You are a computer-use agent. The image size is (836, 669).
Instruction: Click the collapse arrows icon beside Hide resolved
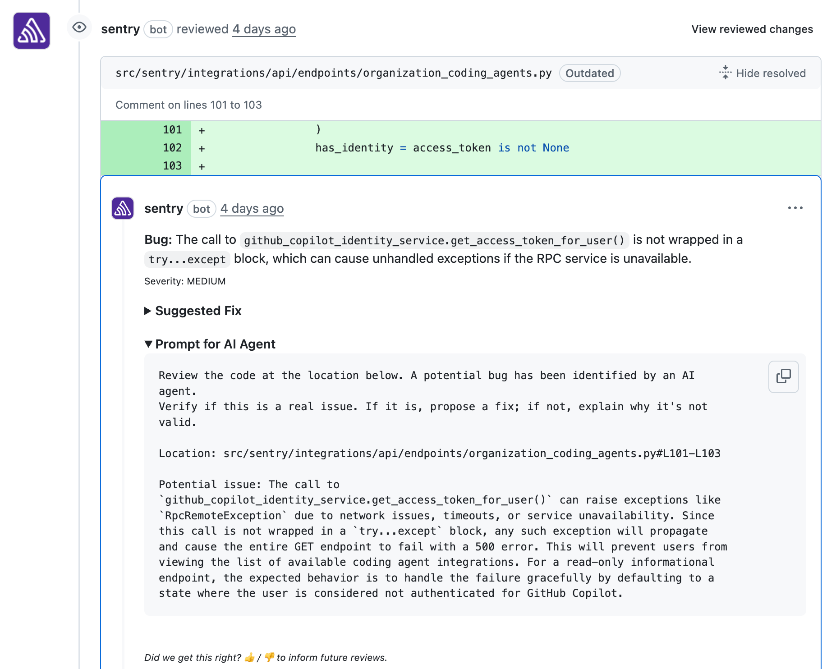[x=725, y=73]
